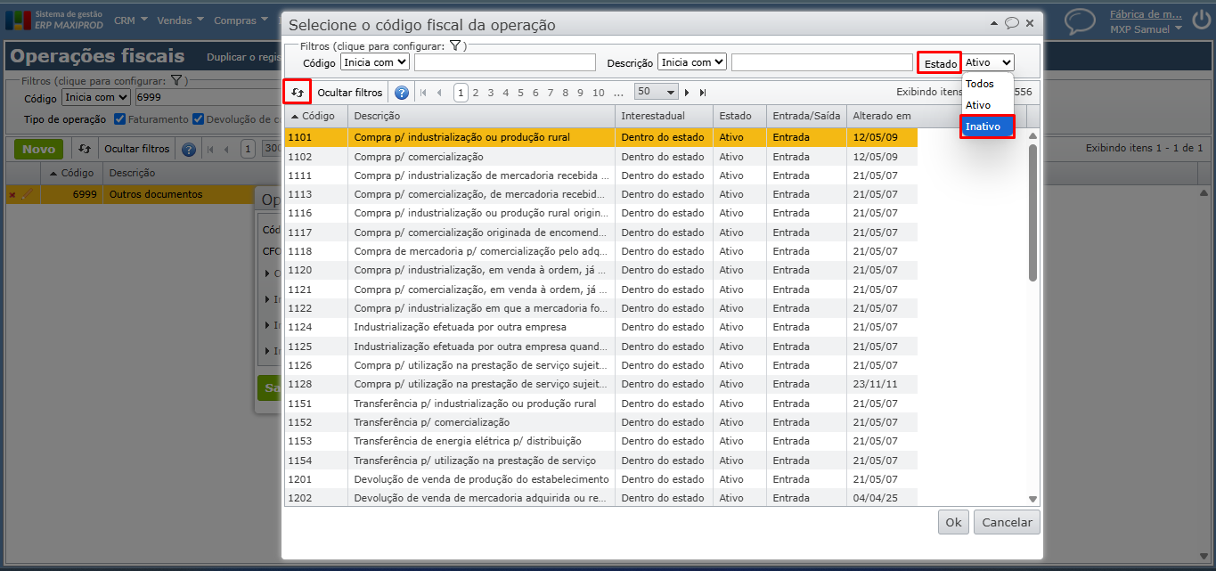The height and width of the screenshot is (571, 1216).
Task: Click the refresh icon in the dialog toolbar
Action: point(298,92)
